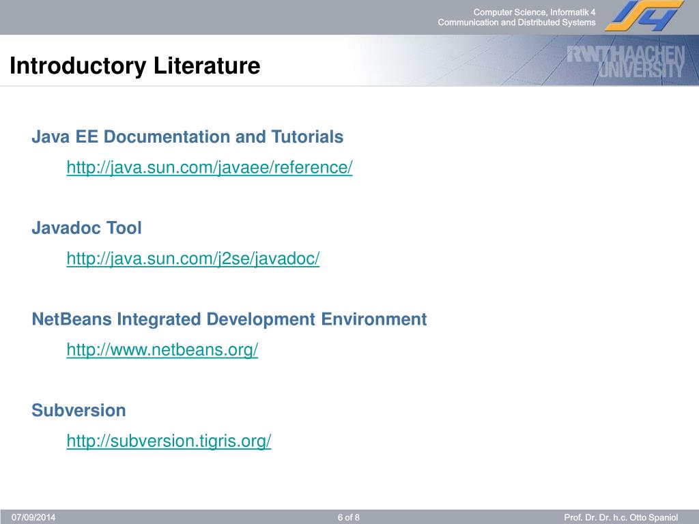This screenshot has width=699, height=524.
Task: Open the subversion.tigris.org link
Action: point(169,441)
